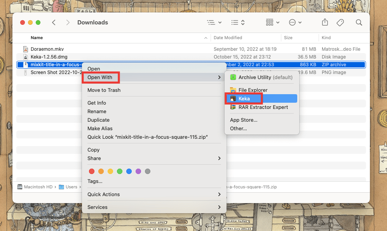387x231 pixels.
Task: Apply the green tag color swatch
Action: 120,171
